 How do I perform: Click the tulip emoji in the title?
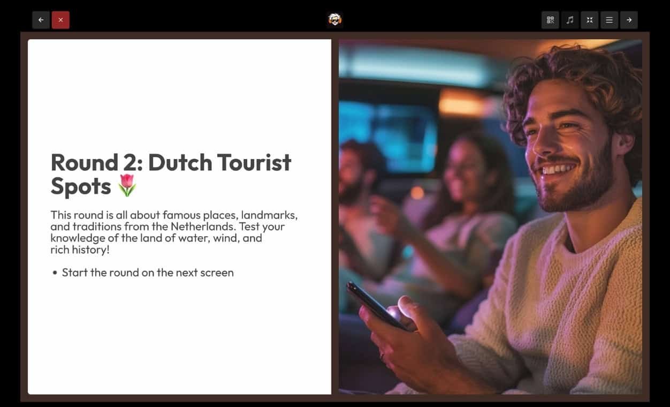(127, 187)
